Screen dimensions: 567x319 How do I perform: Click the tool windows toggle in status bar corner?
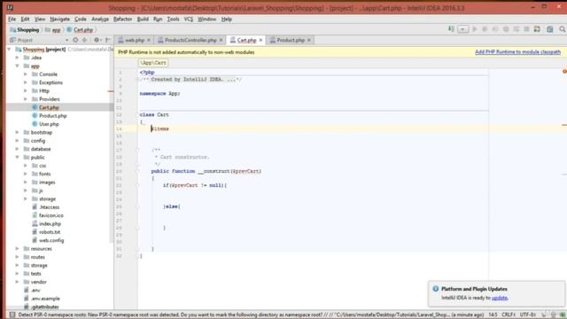tap(12, 315)
